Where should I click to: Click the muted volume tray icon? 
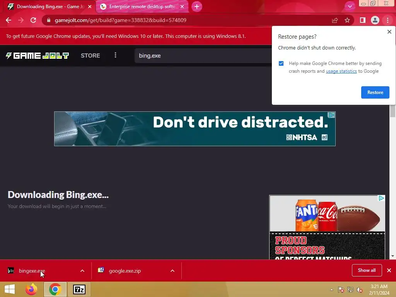pyautogui.click(x=360, y=290)
